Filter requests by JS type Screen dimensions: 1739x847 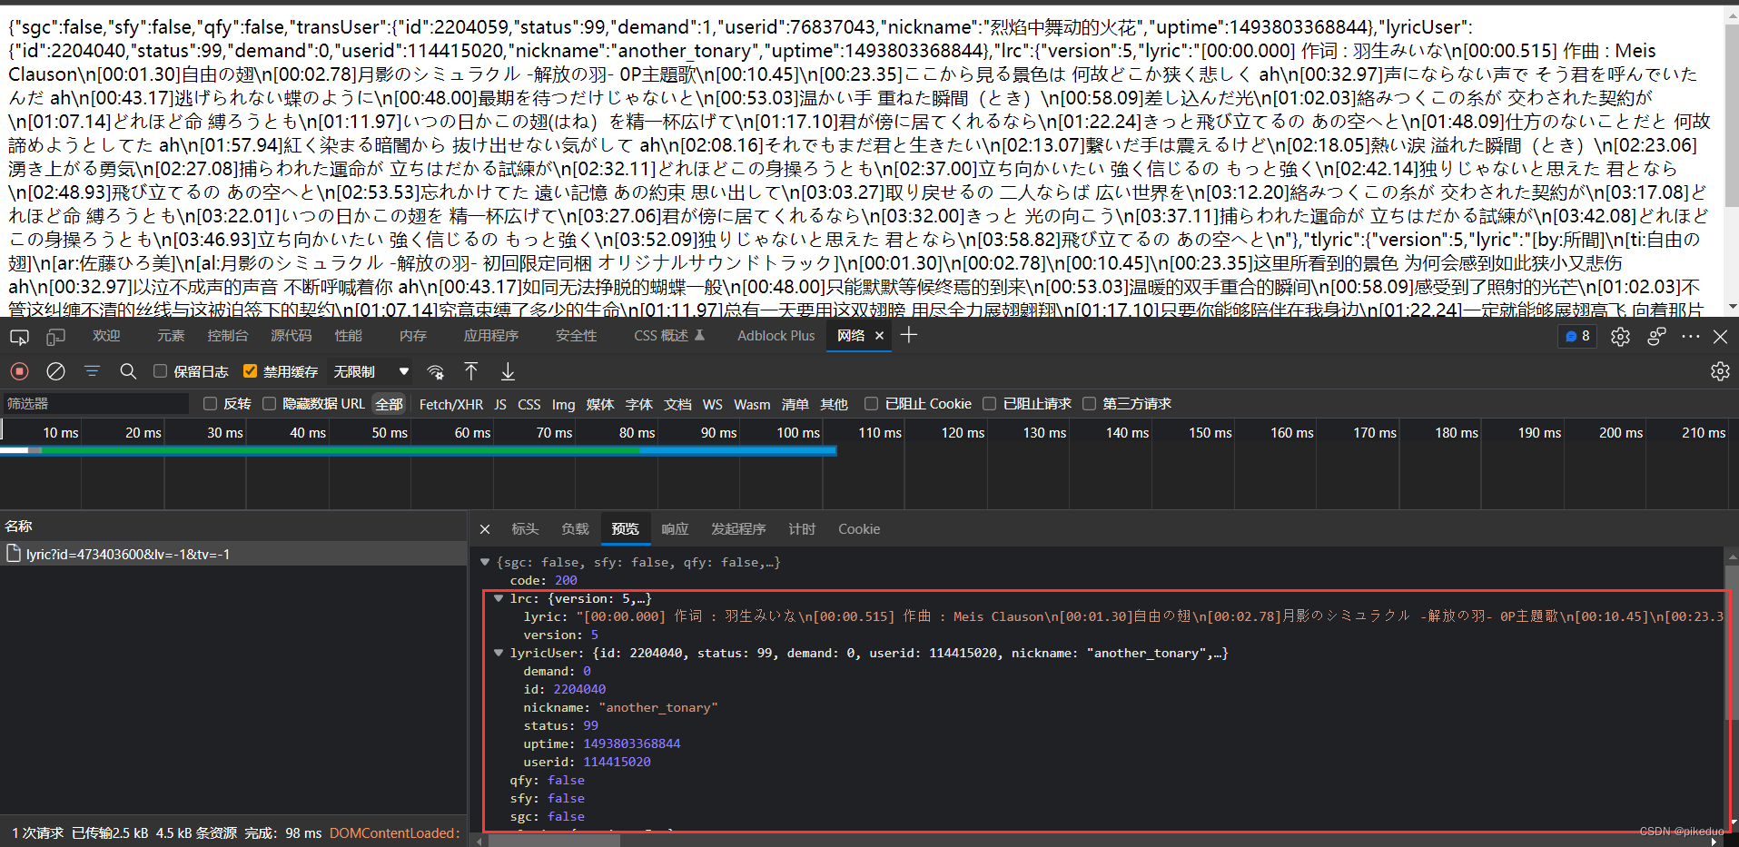click(500, 404)
